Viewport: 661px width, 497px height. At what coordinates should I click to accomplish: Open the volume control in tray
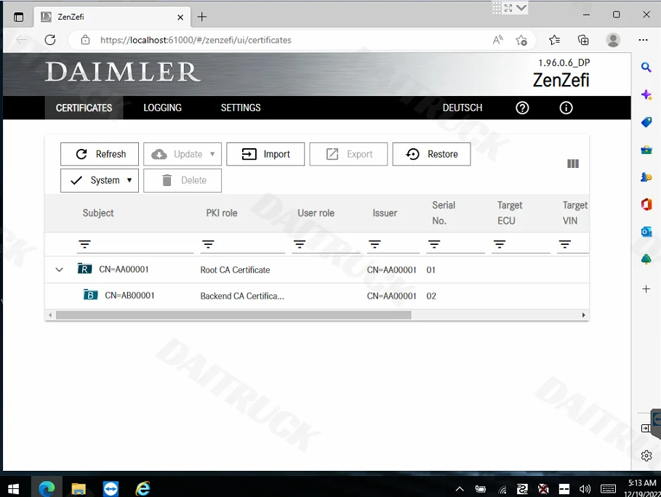tap(584, 489)
